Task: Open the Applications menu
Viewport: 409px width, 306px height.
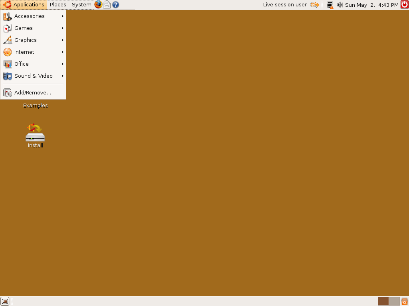Action: pyautogui.click(x=24, y=4)
